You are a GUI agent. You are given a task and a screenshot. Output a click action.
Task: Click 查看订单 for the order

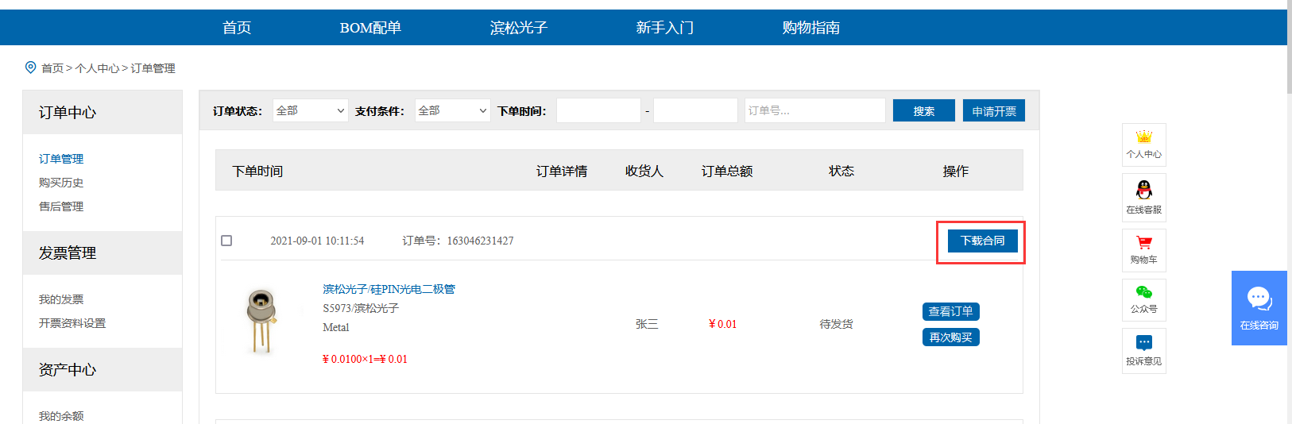click(x=950, y=311)
